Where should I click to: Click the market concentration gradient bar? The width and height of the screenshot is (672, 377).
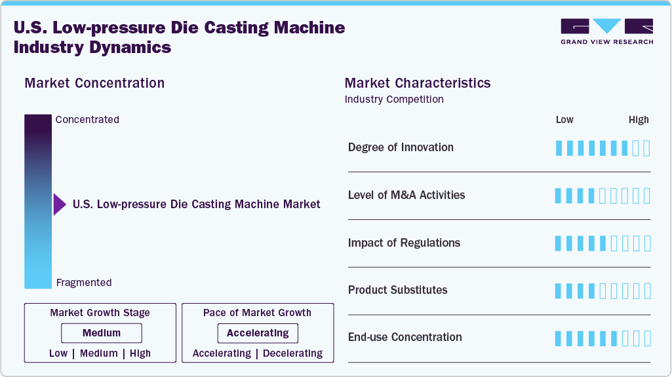[37, 202]
